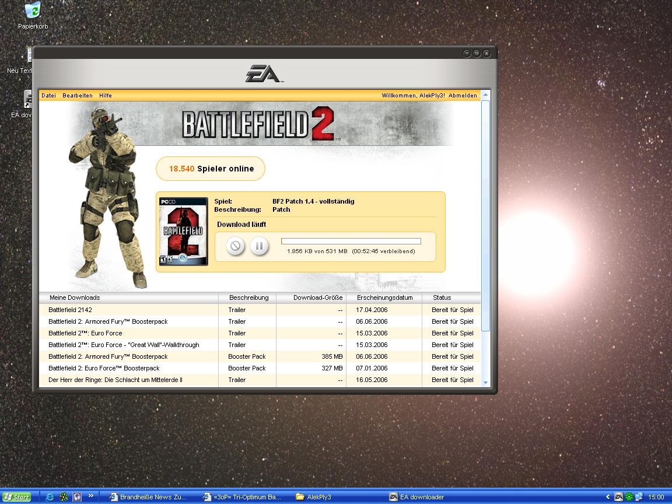The height and width of the screenshot is (504, 672).
Task: Click Booster Pack description for Euro Force
Action: pyautogui.click(x=247, y=368)
